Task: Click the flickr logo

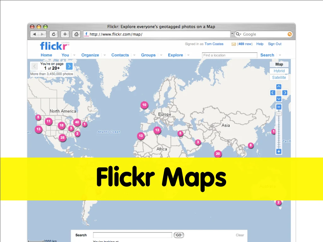Action: pyautogui.click(x=54, y=46)
